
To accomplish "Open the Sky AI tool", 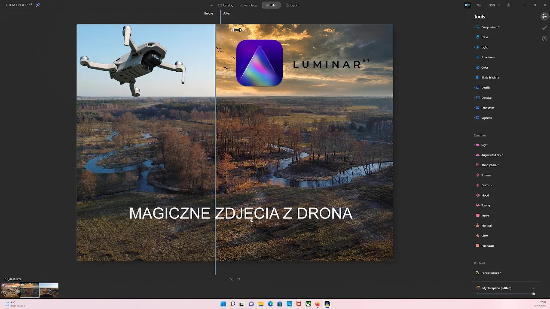I will pyautogui.click(x=483, y=145).
